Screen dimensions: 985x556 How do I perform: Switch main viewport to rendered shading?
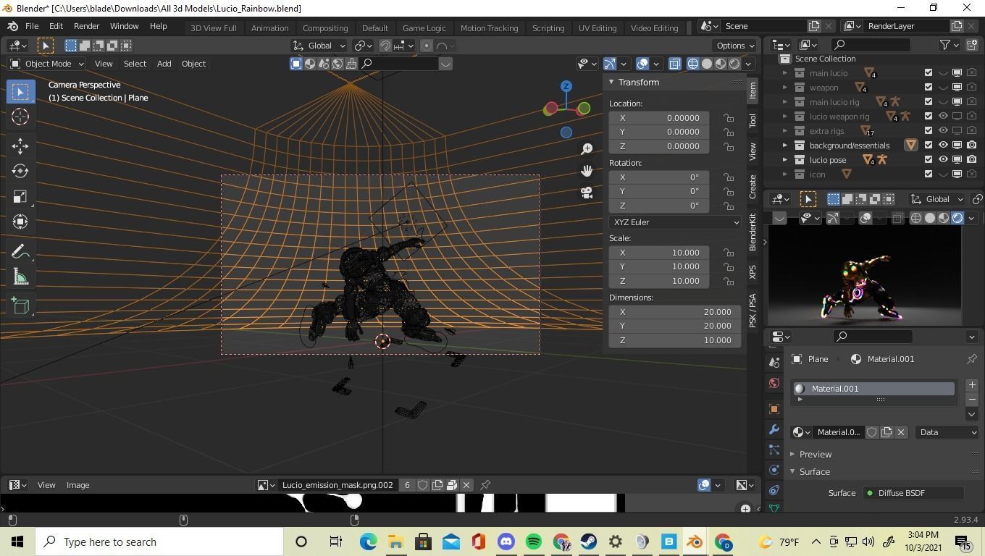734,64
